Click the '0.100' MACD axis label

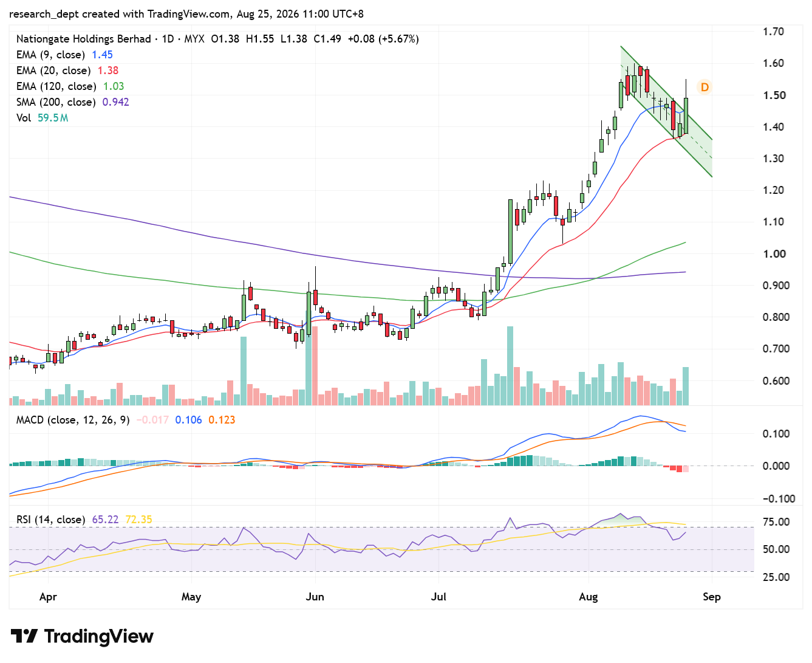(x=776, y=434)
